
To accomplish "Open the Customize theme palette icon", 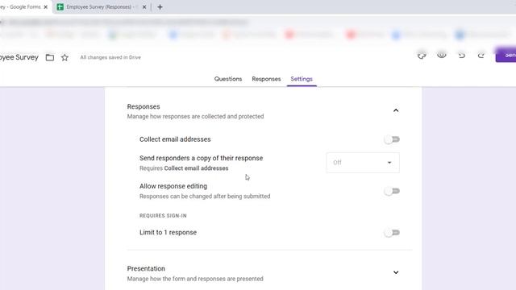I will click(422, 56).
